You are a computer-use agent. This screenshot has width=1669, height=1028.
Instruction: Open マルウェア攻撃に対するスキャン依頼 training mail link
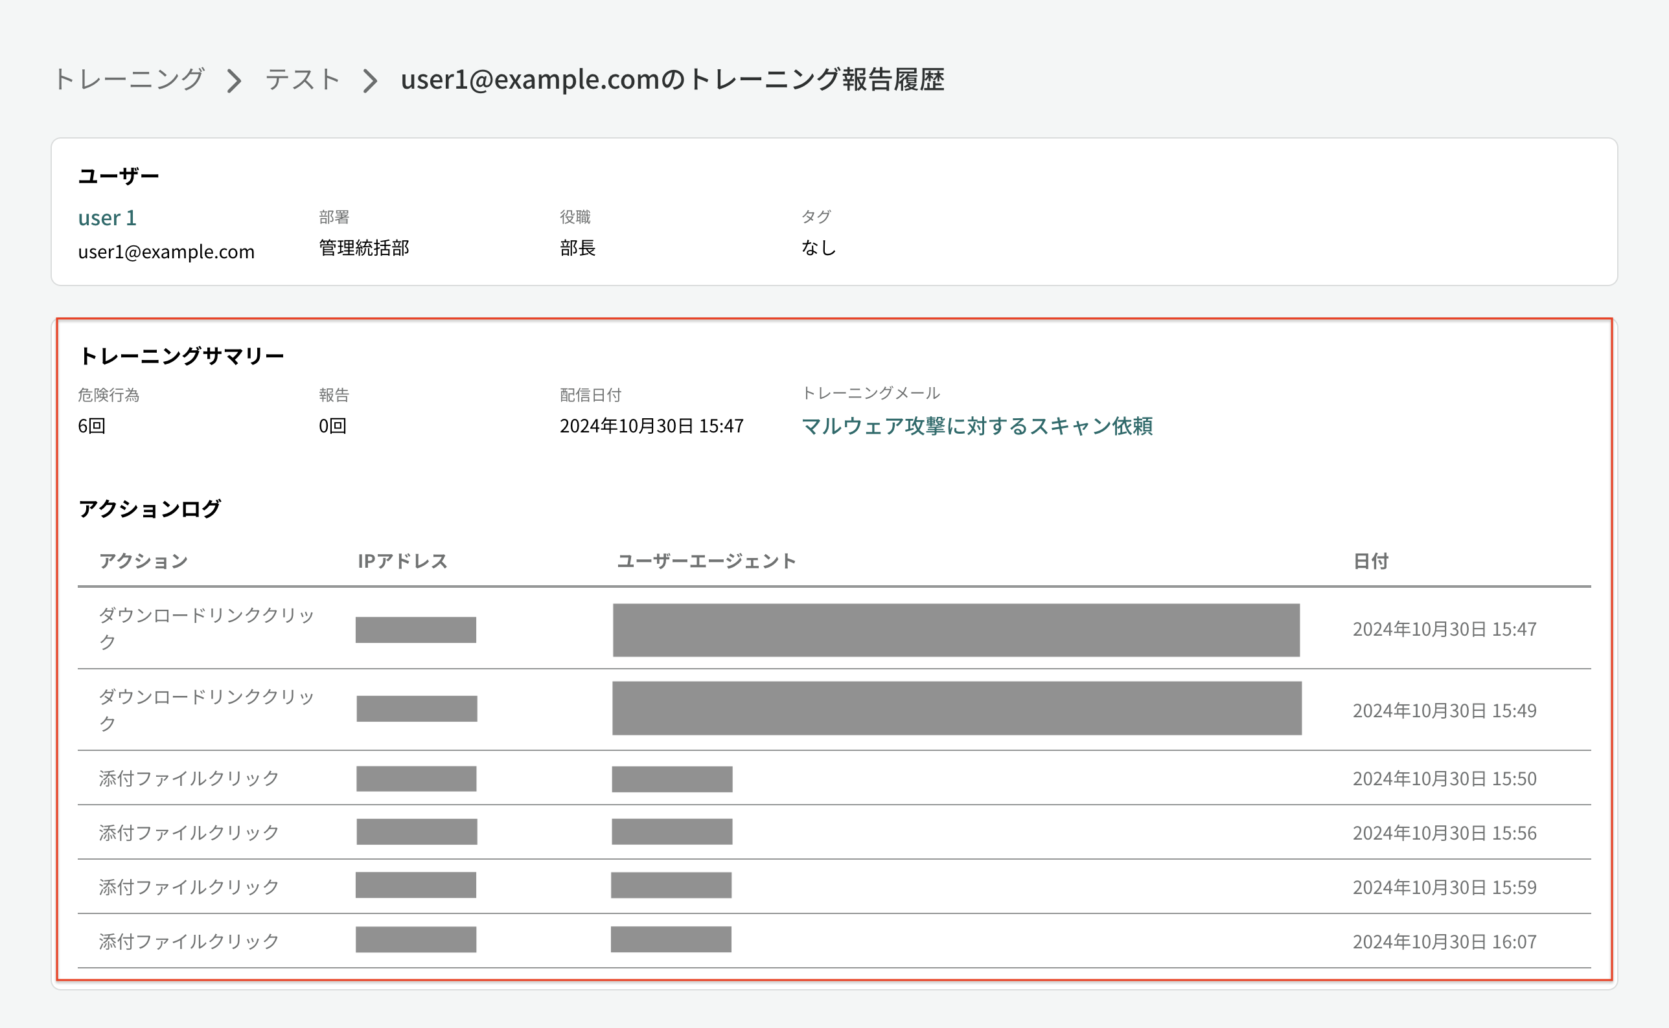(977, 425)
